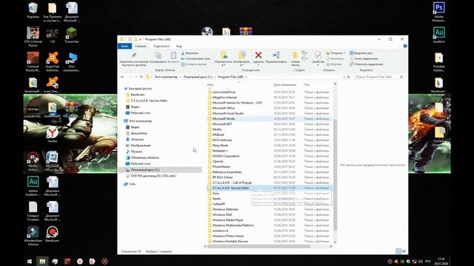The height and width of the screenshot is (266, 474).
Task: Click the New folder (Новая папка) icon
Action: click(x=296, y=55)
